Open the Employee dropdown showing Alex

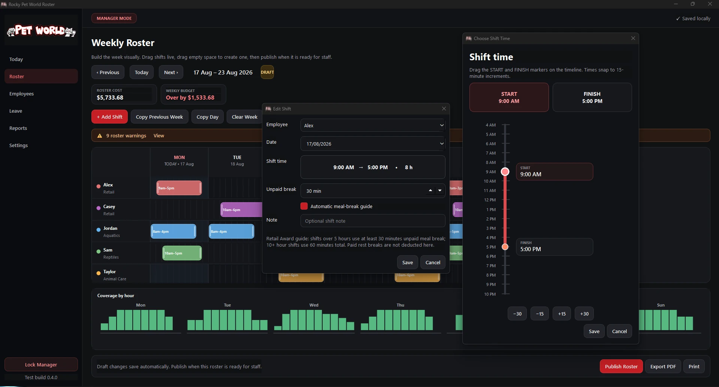[373, 125]
